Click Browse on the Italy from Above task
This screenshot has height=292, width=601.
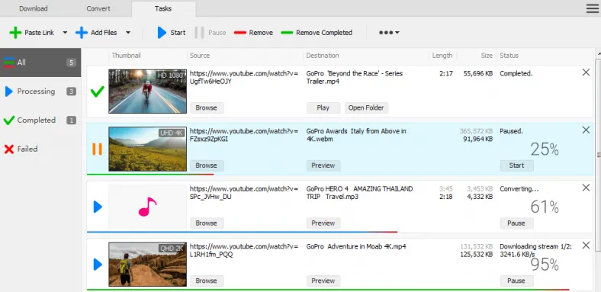[207, 165]
